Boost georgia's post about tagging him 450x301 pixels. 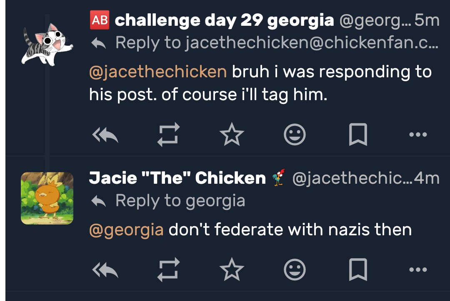(168, 134)
